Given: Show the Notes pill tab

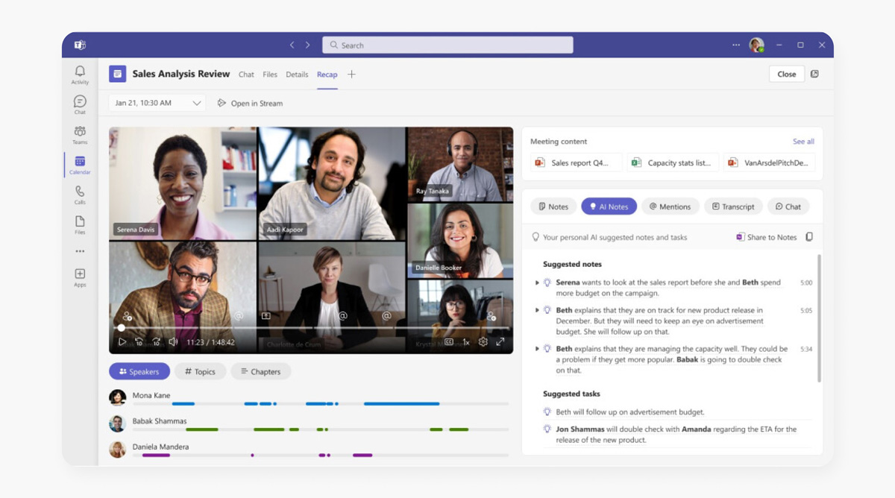Looking at the screenshot, I should [x=553, y=207].
